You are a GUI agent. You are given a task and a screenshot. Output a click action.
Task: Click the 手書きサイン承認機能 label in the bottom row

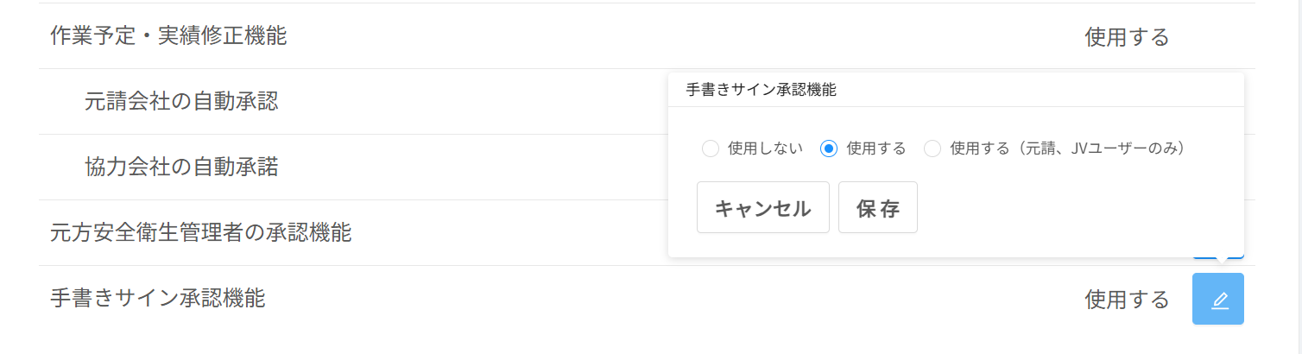pos(157,299)
